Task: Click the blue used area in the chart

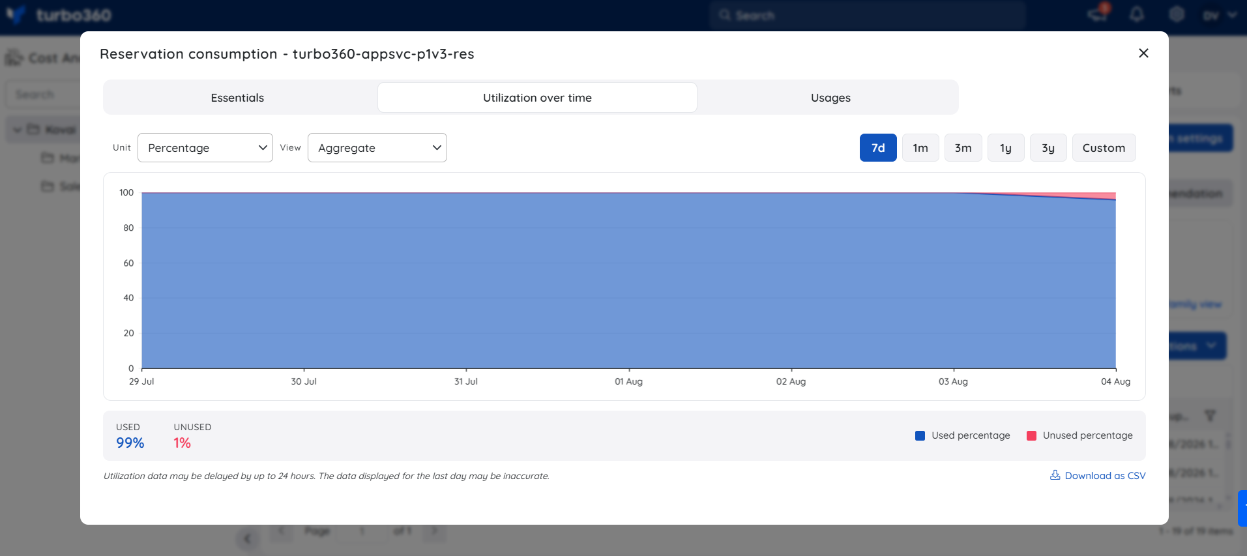Action: click(628, 280)
